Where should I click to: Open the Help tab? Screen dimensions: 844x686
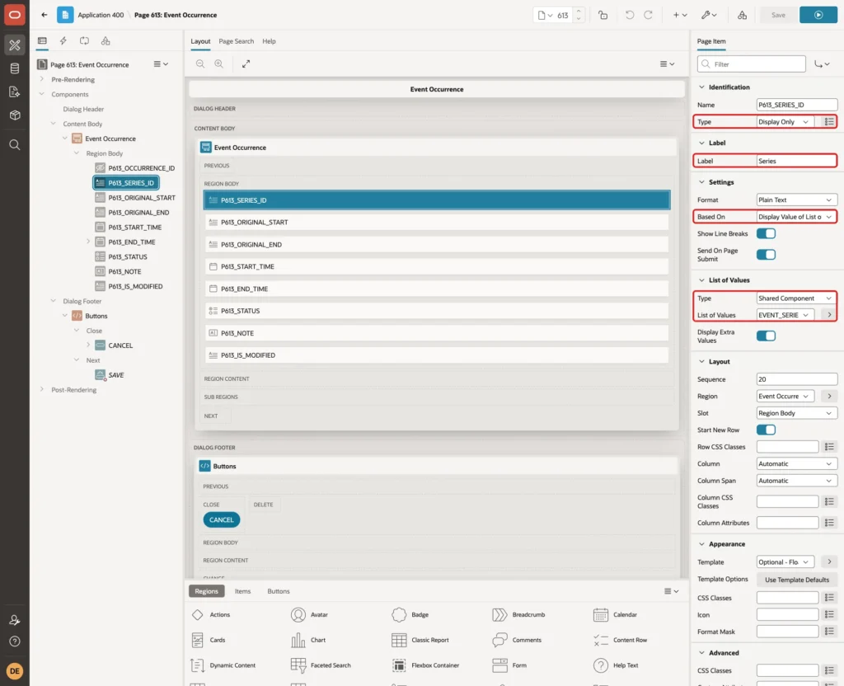click(x=270, y=41)
